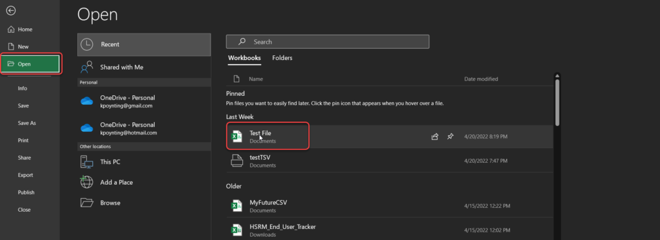This screenshot has width=660, height=240.
Task: Sort by Date modified header
Action: pyautogui.click(x=481, y=79)
